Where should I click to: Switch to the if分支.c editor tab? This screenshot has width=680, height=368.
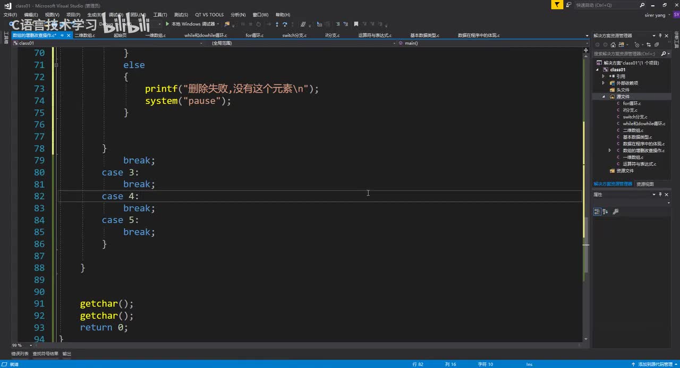[x=331, y=36]
